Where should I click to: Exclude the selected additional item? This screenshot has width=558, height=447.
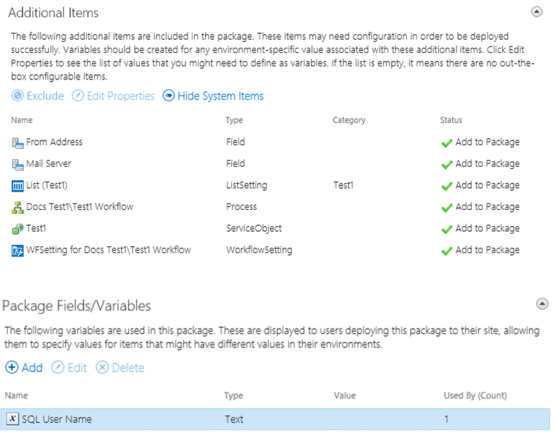point(38,96)
